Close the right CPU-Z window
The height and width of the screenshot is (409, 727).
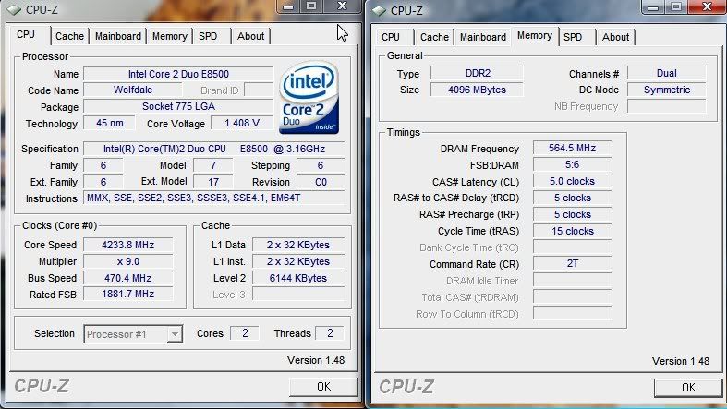point(707,6)
